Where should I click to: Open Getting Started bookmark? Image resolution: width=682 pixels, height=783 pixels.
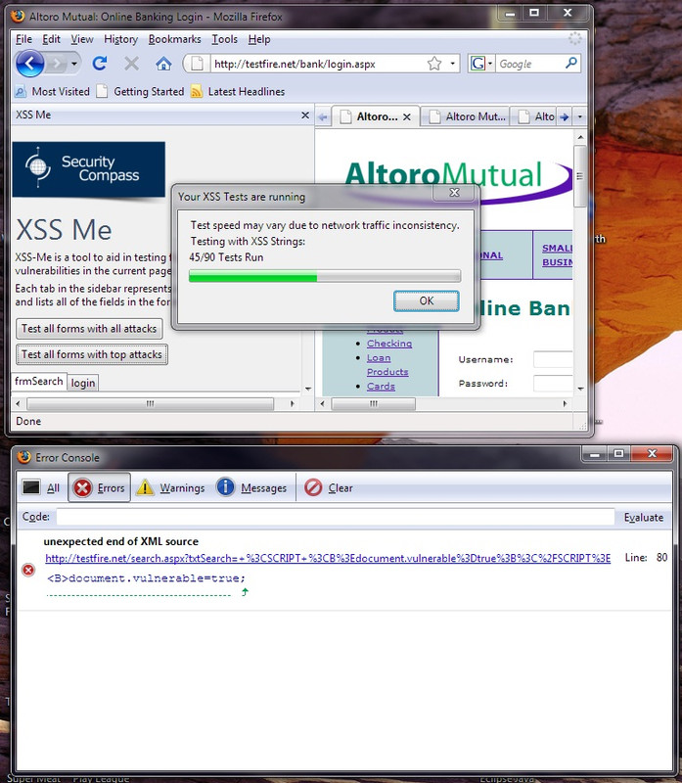click(140, 91)
